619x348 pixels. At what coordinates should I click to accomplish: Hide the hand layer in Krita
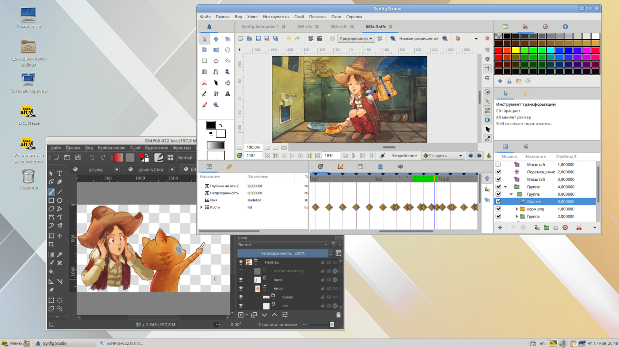pos(240,279)
